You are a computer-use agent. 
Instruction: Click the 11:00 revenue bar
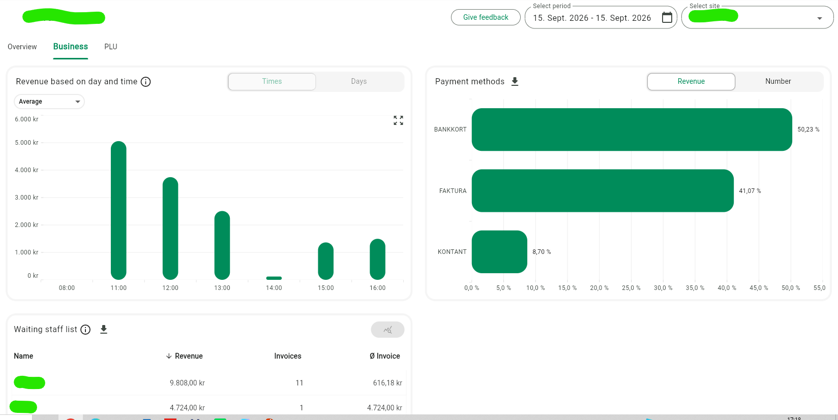point(118,210)
